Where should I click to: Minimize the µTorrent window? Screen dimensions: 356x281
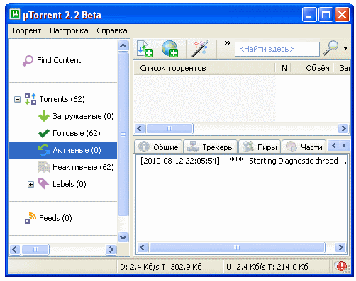click(x=309, y=15)
